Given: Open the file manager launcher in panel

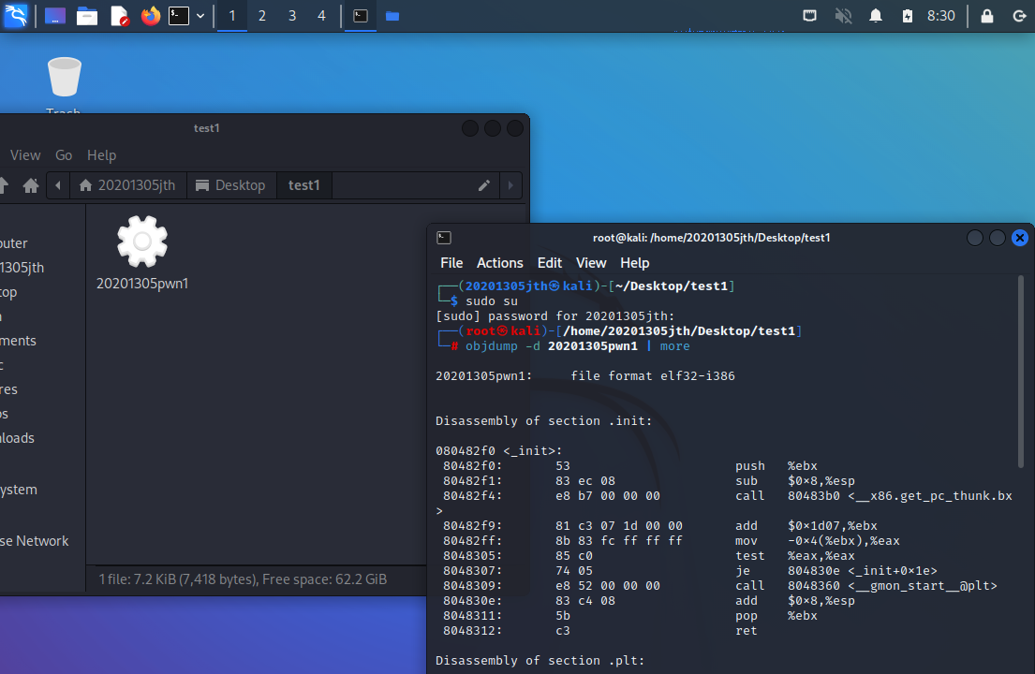Looking at the screenshot, I should click(86, 16).
